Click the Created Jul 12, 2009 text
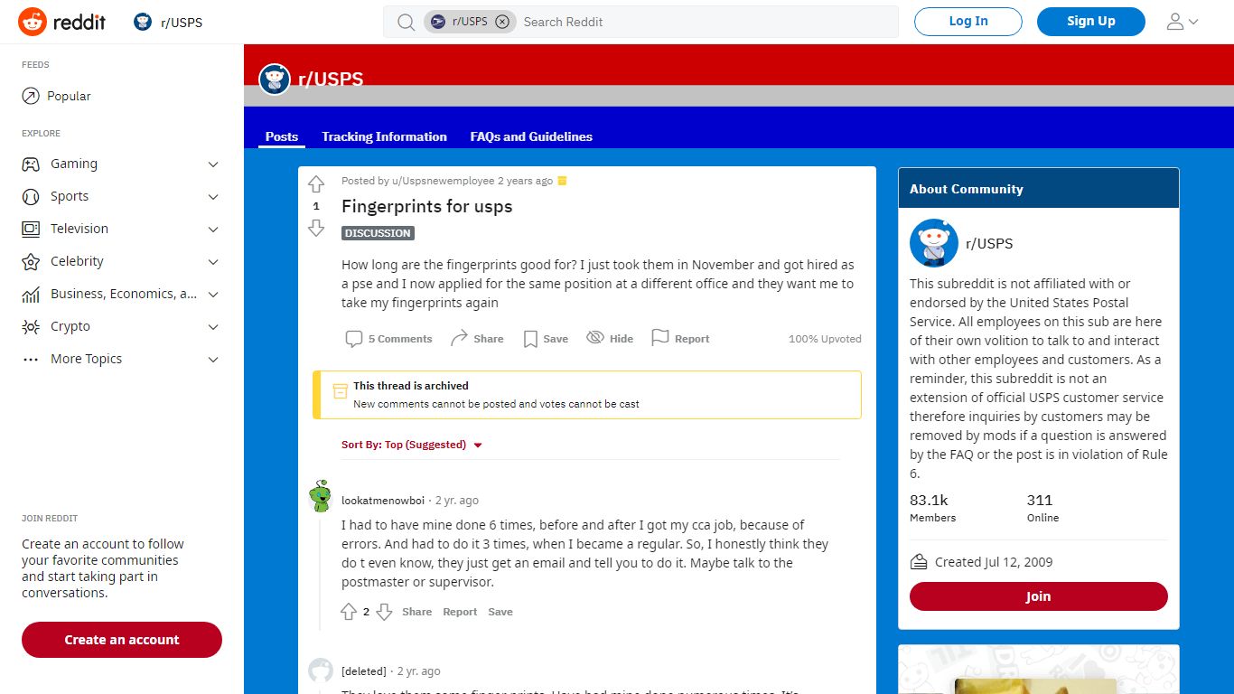 click(994, 562)
